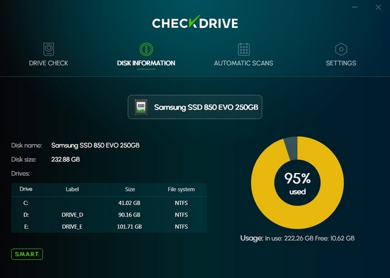Open the Drive Check disk icon
390x278 pixels.
(x=49, y=49)
